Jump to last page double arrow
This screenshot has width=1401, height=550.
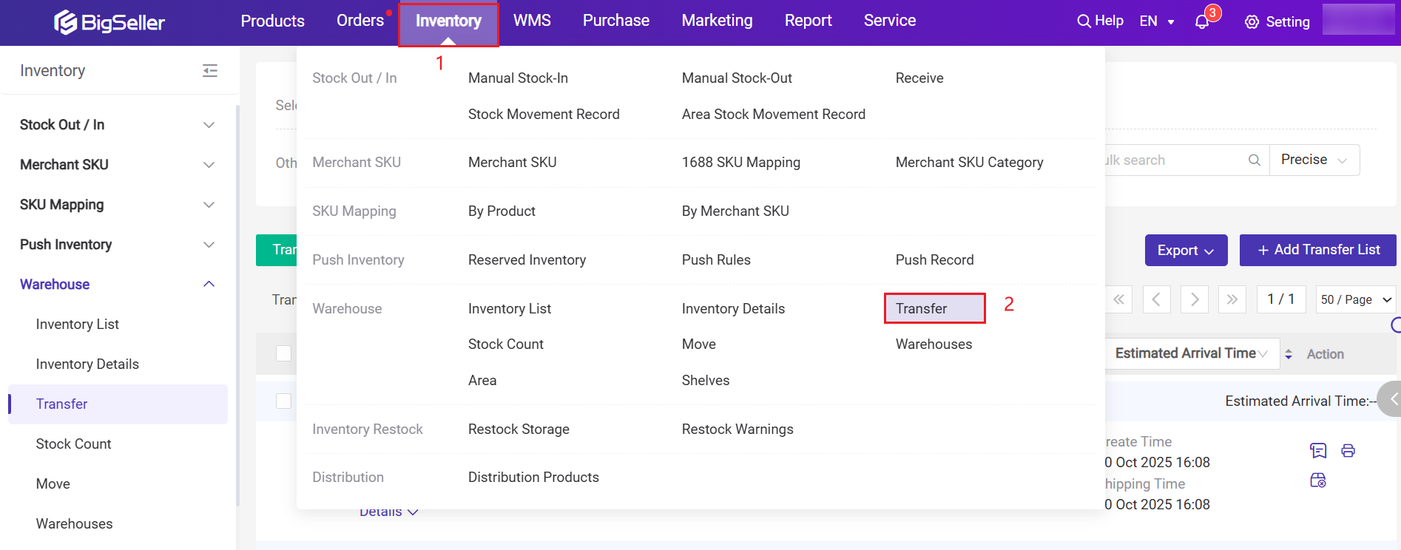coord(1232,299)
